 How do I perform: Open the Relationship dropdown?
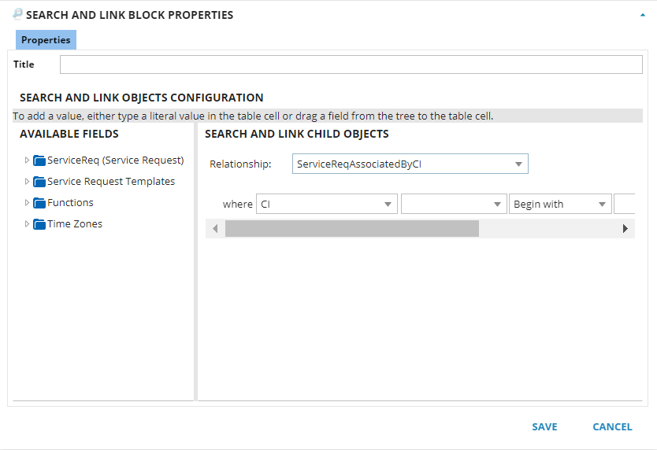point(518,164)
